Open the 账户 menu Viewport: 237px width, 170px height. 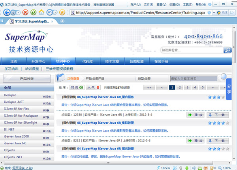[135, 4]
